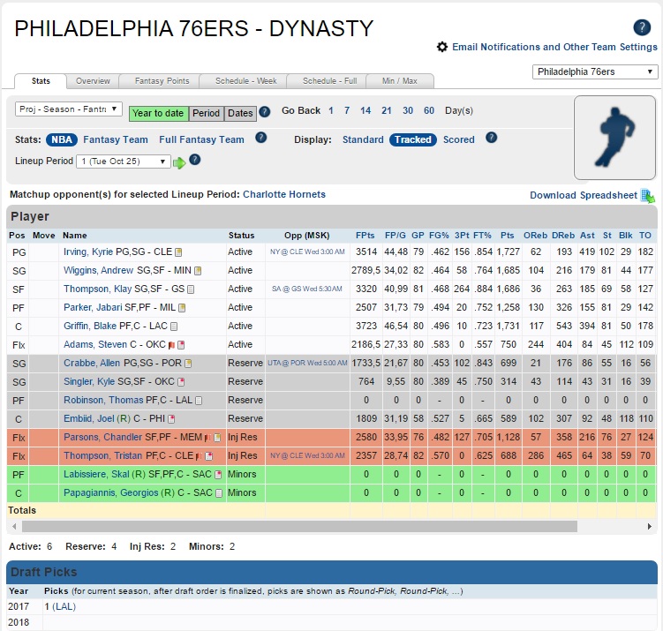Open Kyrie Irving's player note icon
This screenshot has height=631, width=663.
point(179,252)
